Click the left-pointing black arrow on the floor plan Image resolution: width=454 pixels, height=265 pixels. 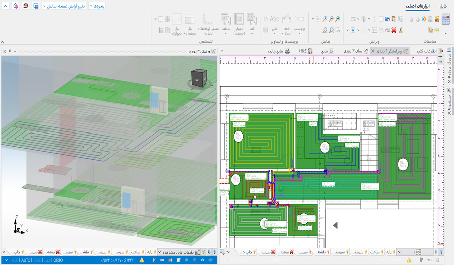coord(335,225)
